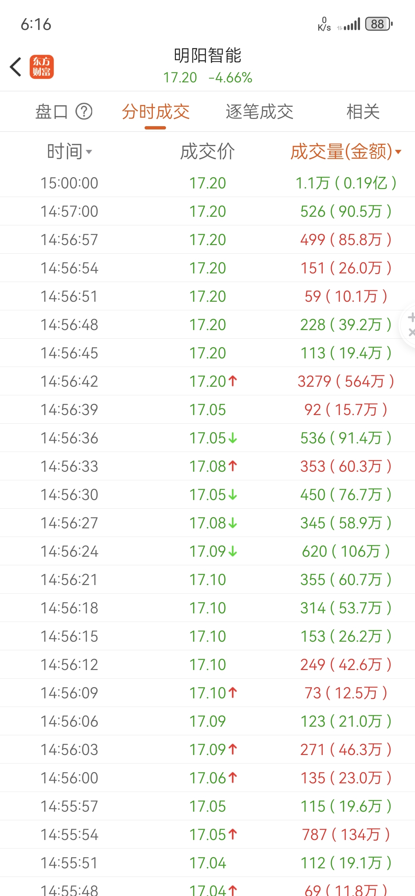This screenshot has height=896, width=415.
Task: Tap the question mark help icon beside 盘口
Action: click(84, 112)
